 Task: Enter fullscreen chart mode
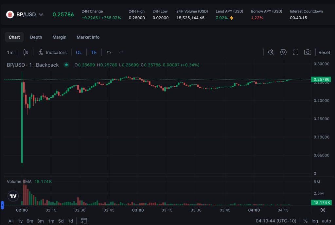(x=296, y=52)
